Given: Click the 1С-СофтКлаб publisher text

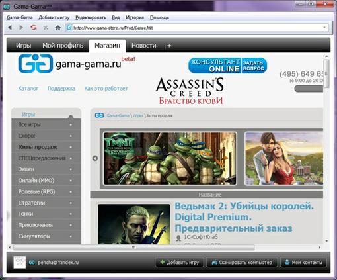Looking at the screenshot, I should tap(201, 237).
